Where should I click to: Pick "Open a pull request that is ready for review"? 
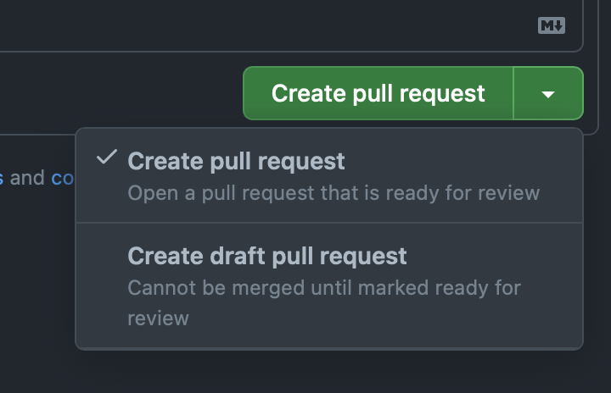click(334, 193)
